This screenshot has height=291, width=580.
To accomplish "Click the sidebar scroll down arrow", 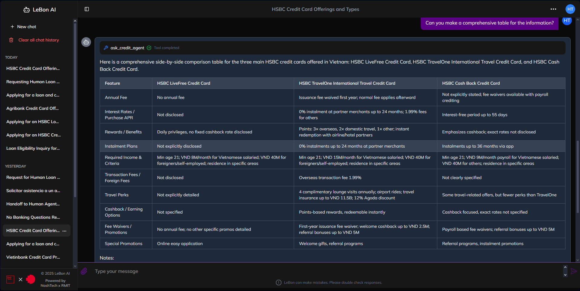I will tap(75, 266).
